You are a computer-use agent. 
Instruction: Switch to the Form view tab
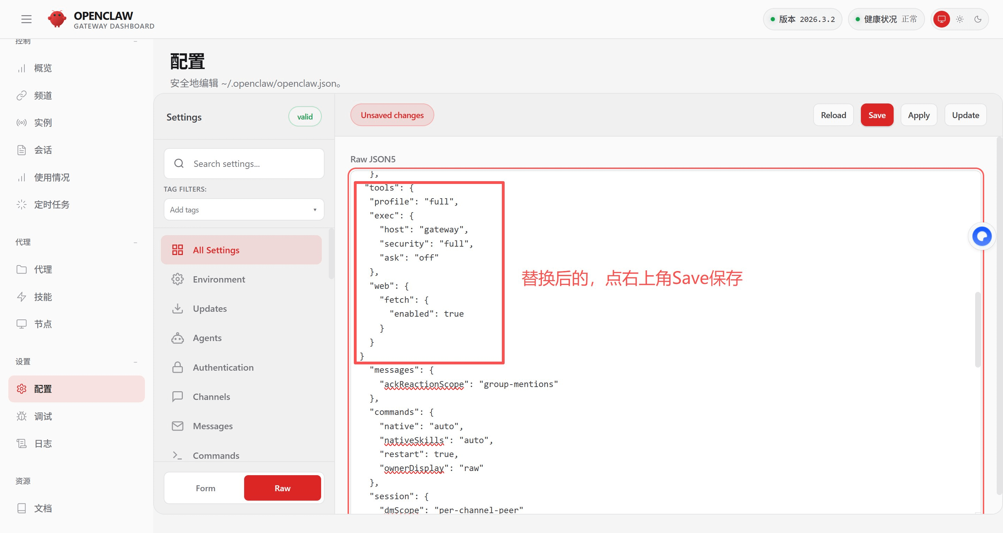[x=205, y=488]
